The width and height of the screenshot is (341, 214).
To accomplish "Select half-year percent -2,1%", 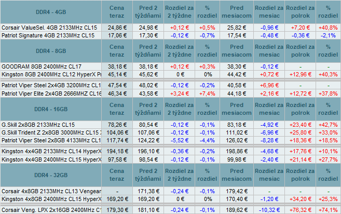I will [328, 35].
